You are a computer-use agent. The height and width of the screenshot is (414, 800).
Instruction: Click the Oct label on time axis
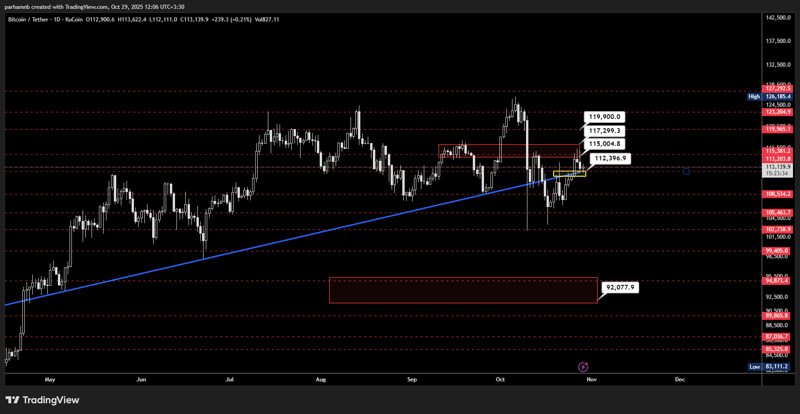tap(500, 379)
